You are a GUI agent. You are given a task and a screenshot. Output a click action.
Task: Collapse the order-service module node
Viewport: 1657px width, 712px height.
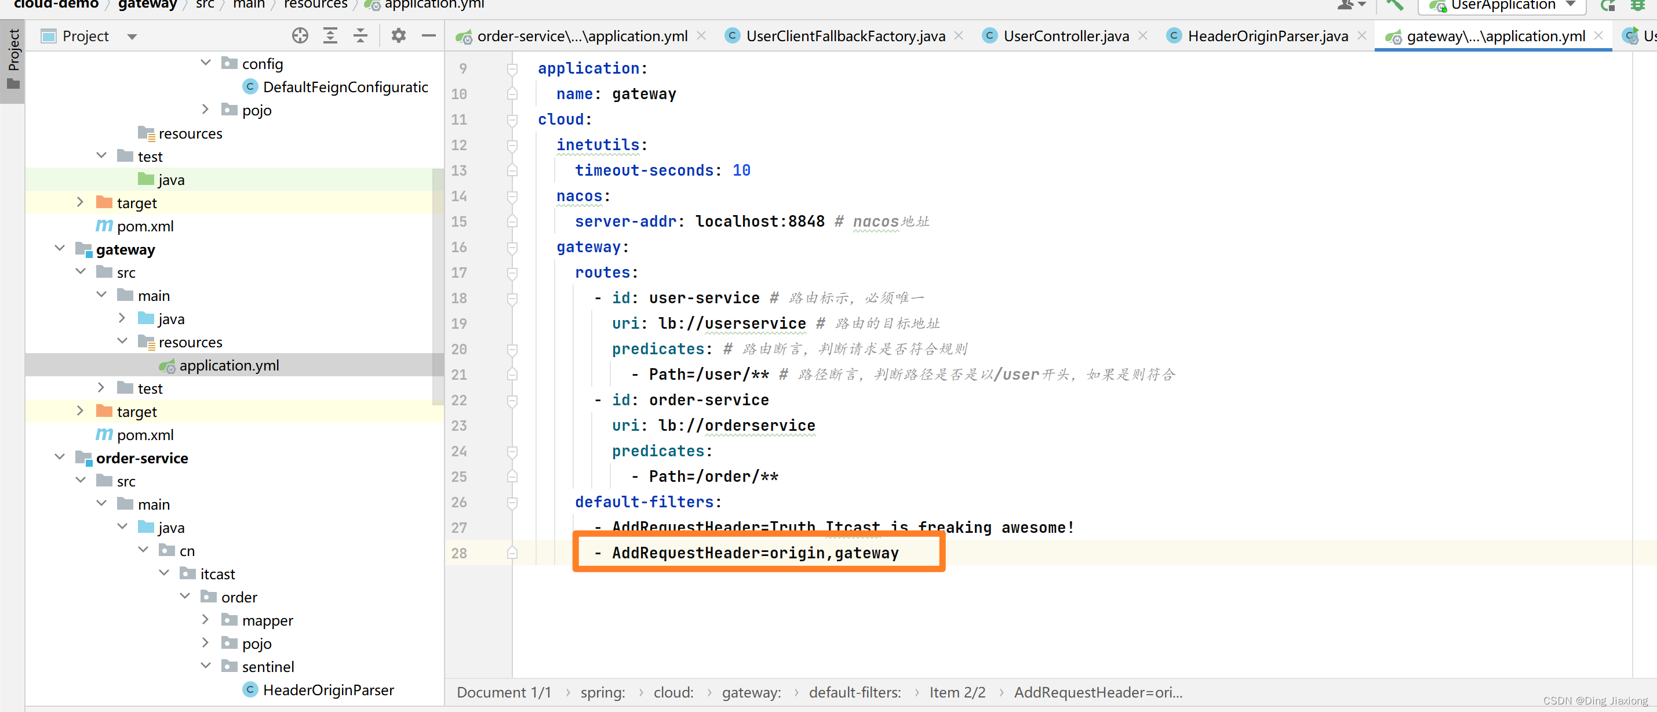60,456
